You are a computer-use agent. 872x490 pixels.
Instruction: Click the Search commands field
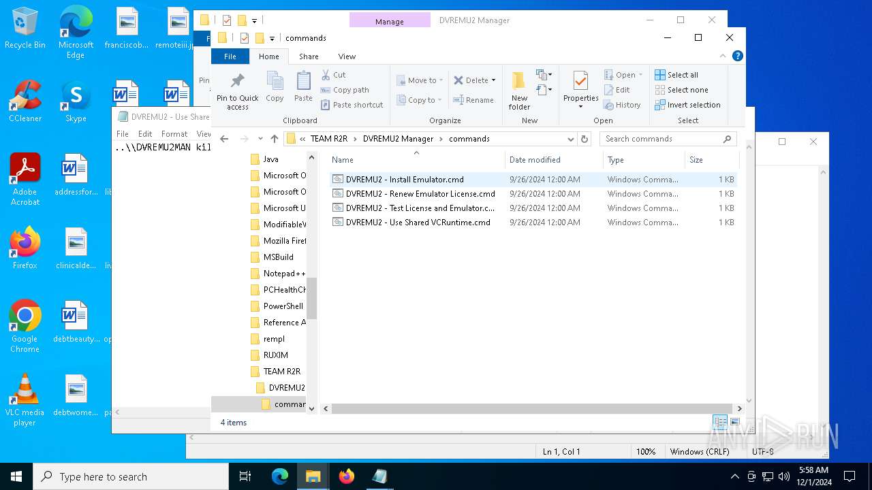(668, 139)
